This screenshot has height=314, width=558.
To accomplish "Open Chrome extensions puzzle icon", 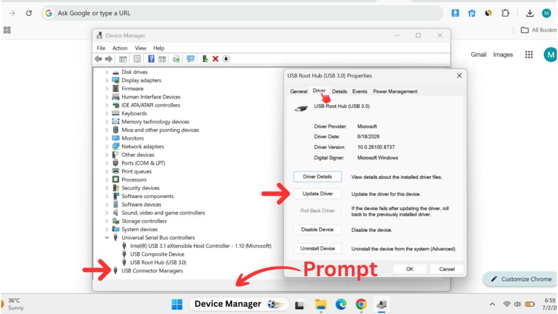I will (x=505, y=13).
